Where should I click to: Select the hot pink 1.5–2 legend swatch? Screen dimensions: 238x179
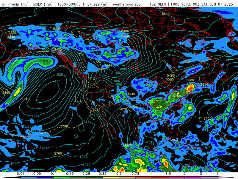(176, 178)
